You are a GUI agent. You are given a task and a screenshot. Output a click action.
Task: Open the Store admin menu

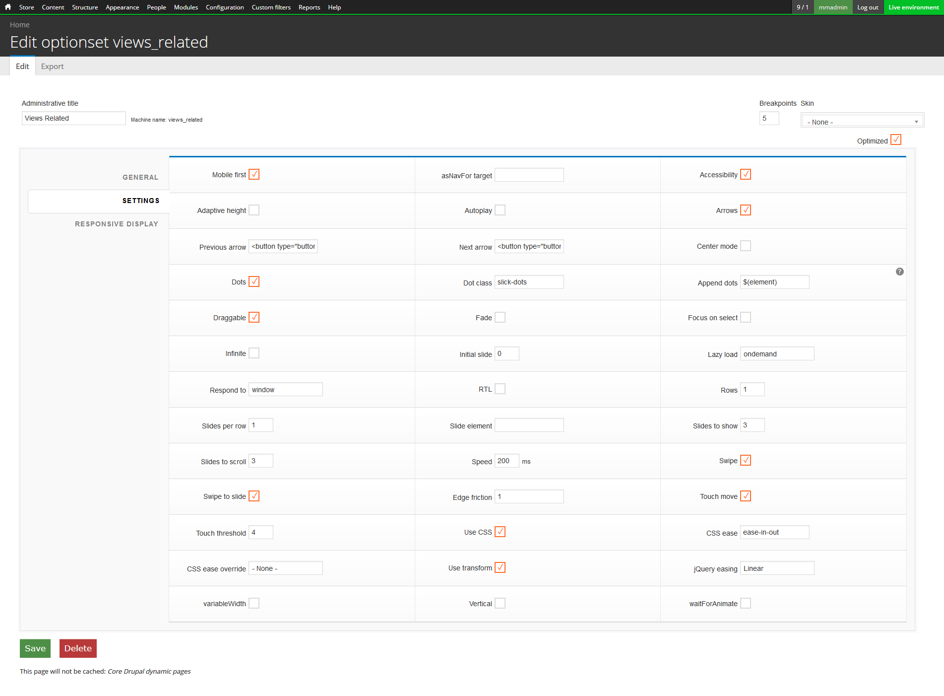click(x=26, y=7)
